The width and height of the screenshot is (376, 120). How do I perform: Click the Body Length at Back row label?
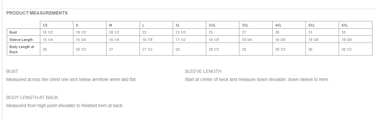23,49
